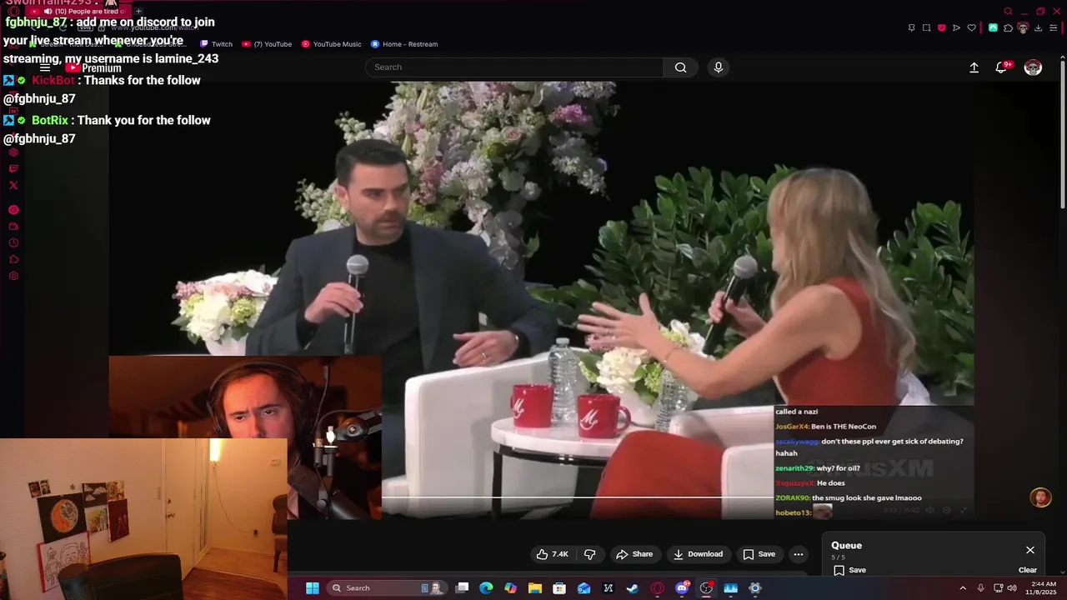
Task: Open Microsoft Edge from the taskbar
Action: pos(486,588)
